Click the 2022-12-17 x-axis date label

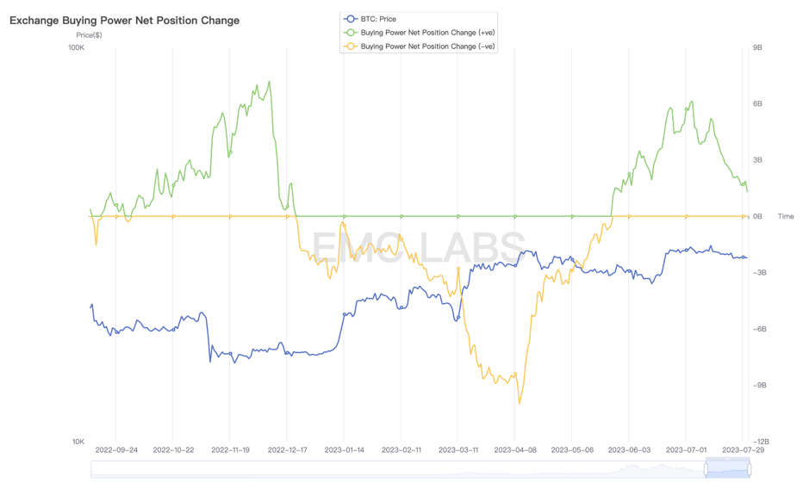tap(288, 449)
